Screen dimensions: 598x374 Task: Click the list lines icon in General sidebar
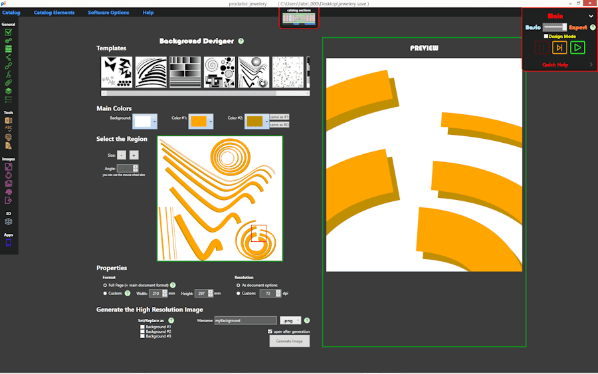[x=9, y=100]
